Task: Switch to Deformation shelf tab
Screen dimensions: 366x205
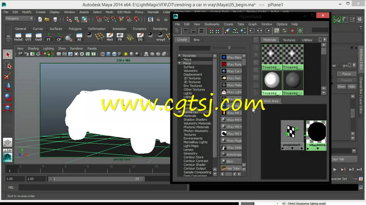Action: pyautogui.click(x=97, y=29)
